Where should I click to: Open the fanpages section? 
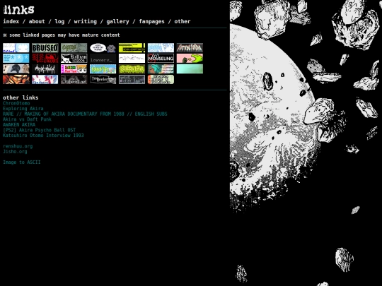152,21
